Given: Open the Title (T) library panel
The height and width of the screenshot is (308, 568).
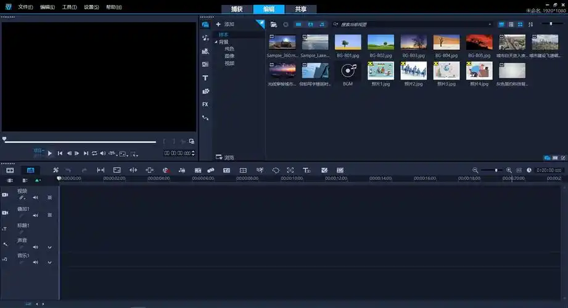Looking at the screenshot, I should coord(205,78).
